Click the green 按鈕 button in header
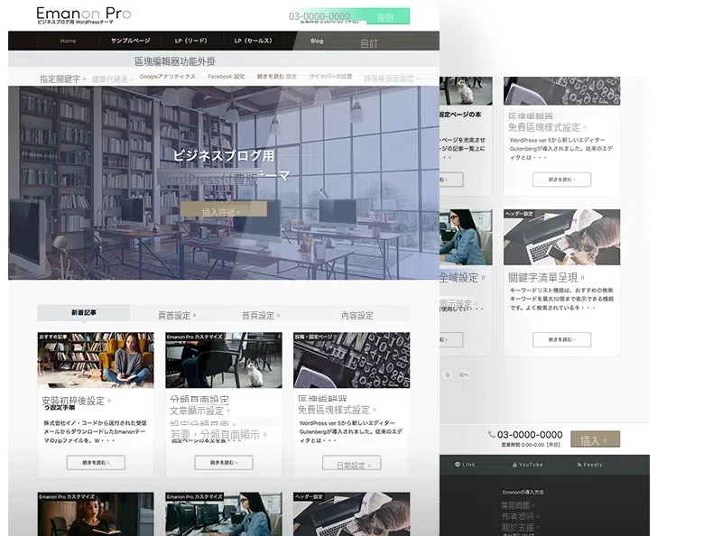The width and height of the screenshot is (713, 536). (388, 16)
